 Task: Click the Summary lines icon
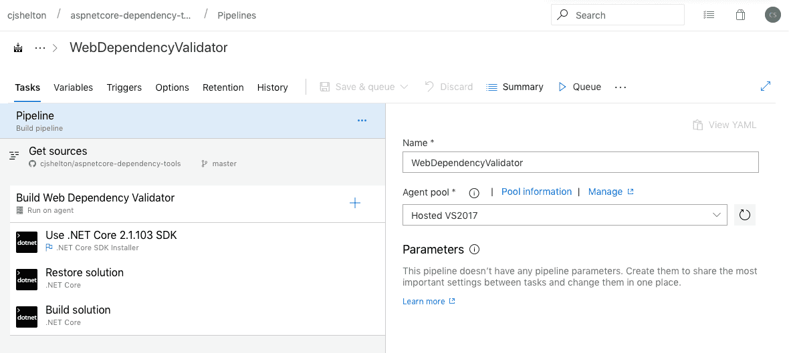coord(491,87)
